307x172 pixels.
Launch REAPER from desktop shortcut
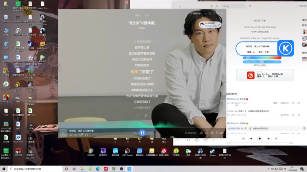(x=91, y=152)
